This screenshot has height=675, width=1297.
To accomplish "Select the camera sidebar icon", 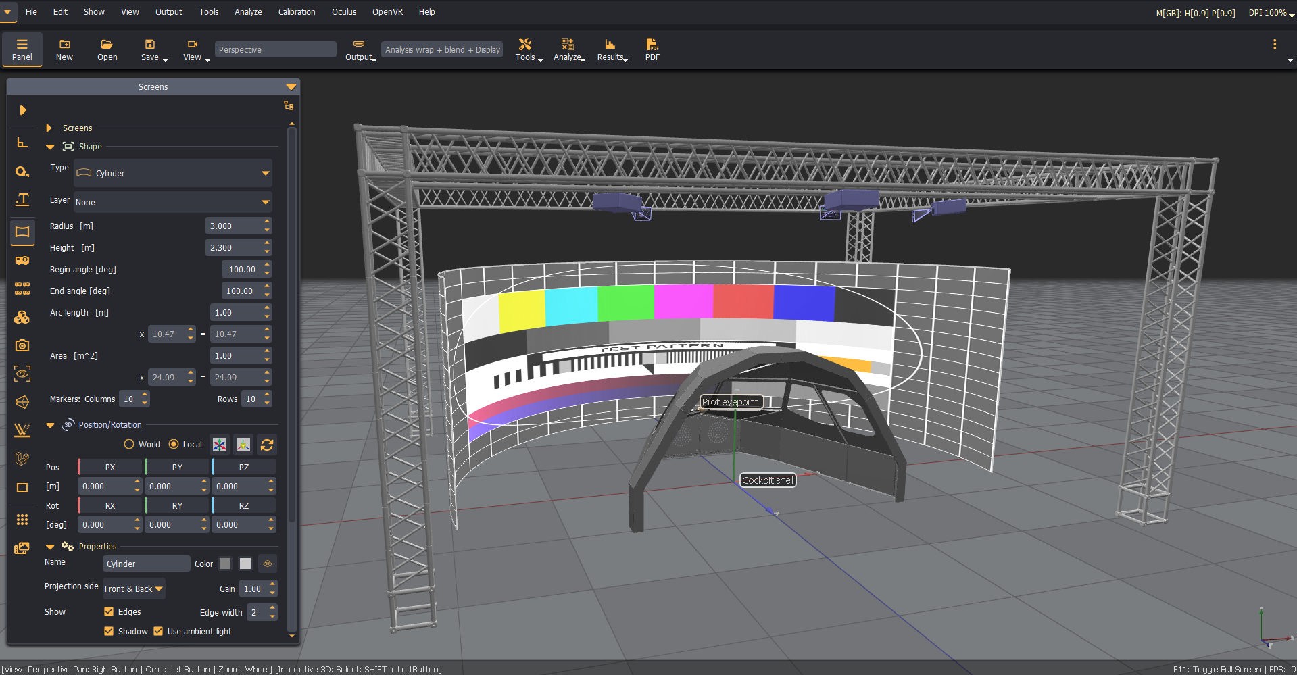I will pos(22,345).
